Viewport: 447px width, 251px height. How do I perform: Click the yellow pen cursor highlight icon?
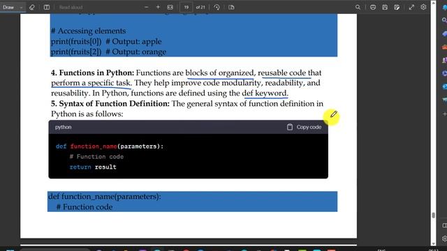point(331,116)
